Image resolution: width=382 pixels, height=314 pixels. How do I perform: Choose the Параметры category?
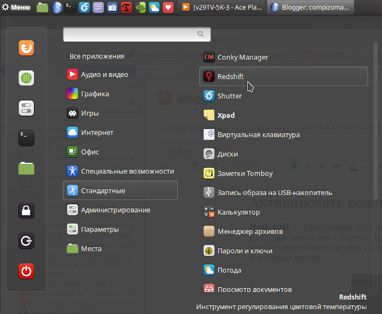click(121, 229)
